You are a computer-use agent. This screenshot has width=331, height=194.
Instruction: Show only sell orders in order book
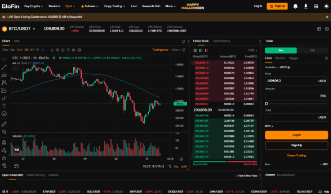point(206,50)
